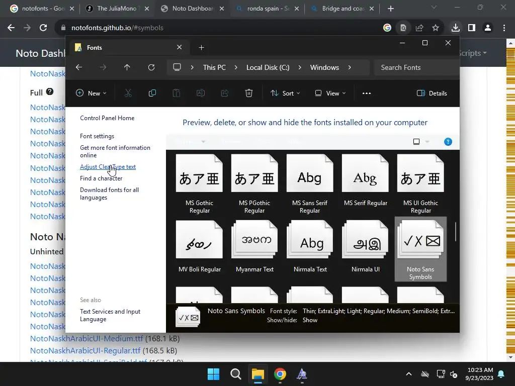The height and width of the screenshot is (386, 515).
Task: Open Chrome downloads icon
Action: (456, 28)
